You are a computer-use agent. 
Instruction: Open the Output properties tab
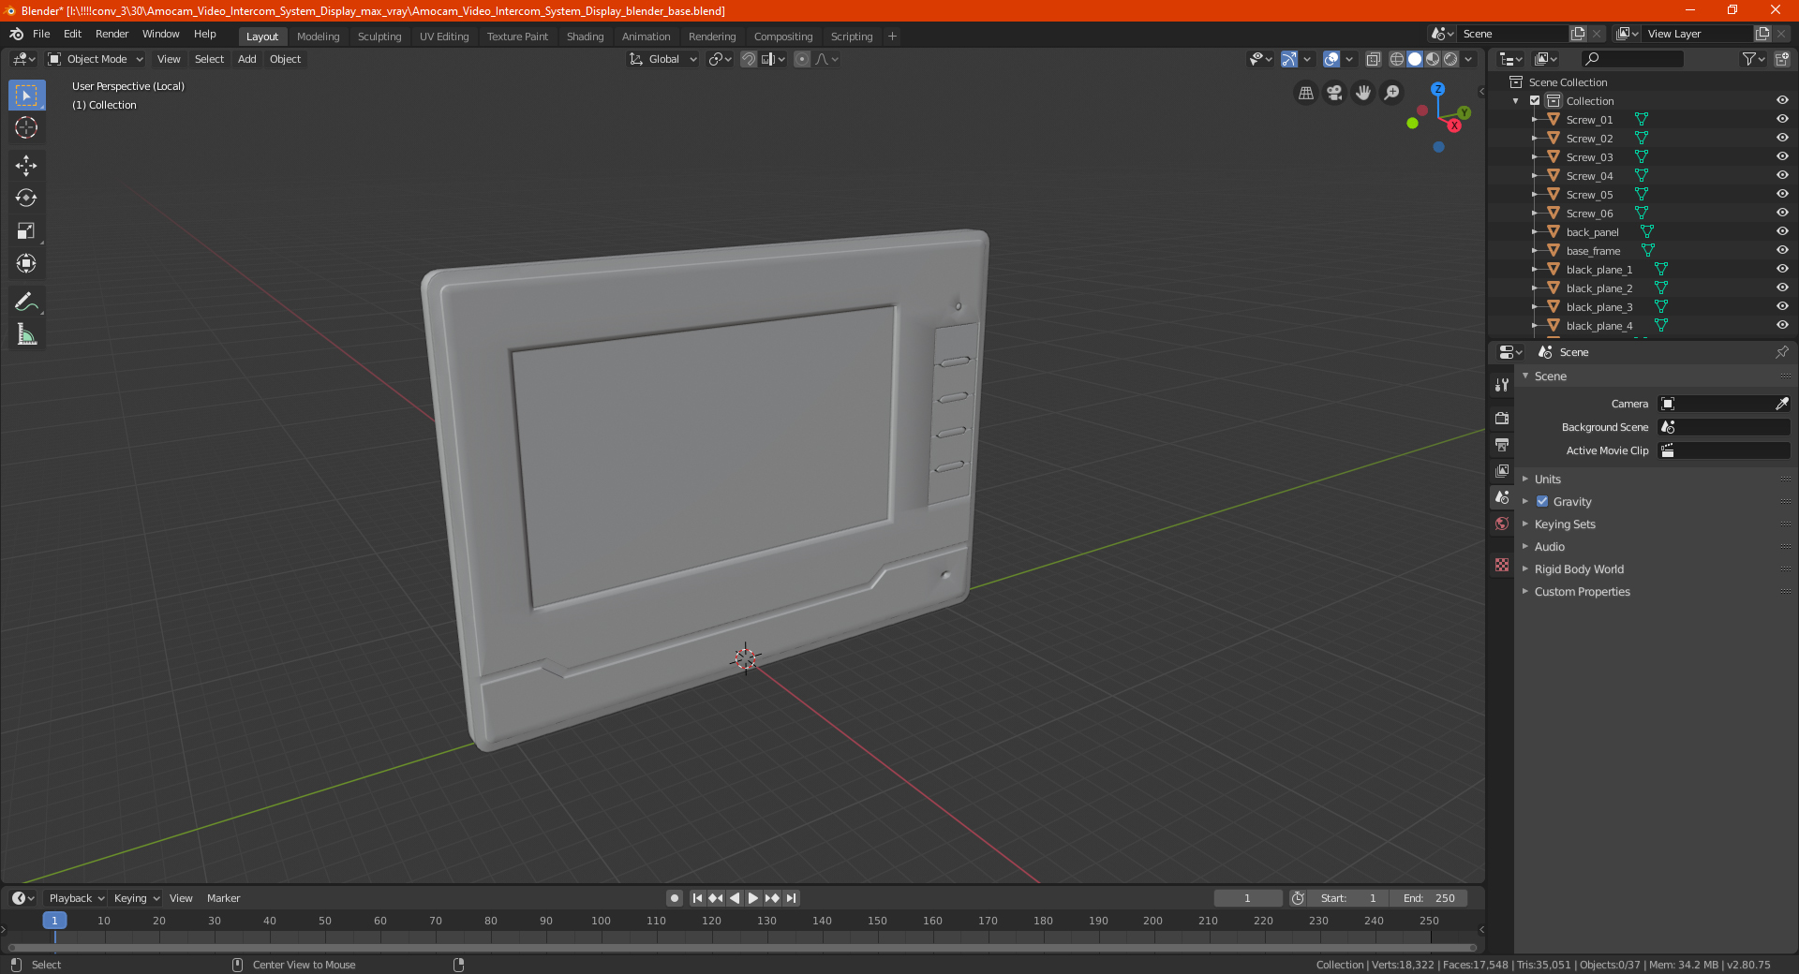[x=1502, y=444]
